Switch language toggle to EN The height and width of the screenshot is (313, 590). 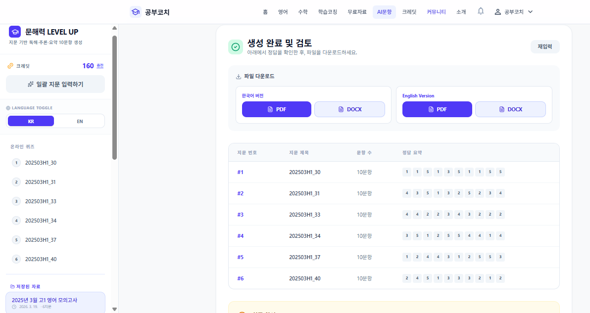(80, 121)
